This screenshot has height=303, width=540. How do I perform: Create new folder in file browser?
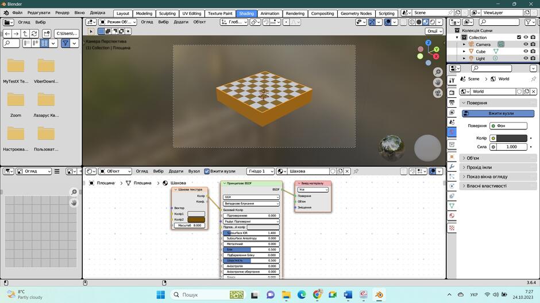(x=47, y=34)
